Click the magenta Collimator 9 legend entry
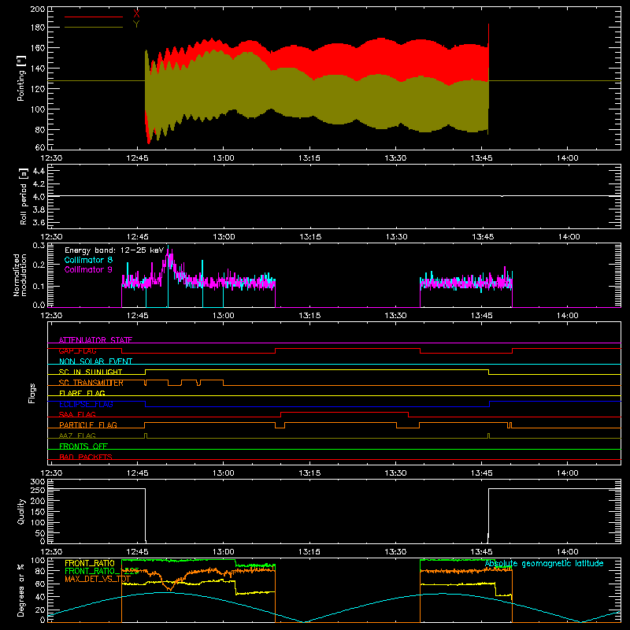Image resolution: width=630 pixels, height=630 pixels. point(88,269)
